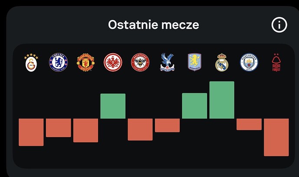The width and height of the screenshot is (299, 177).
Task: Open the Eintracht Frankfurt eagle logo
Action: point(113,62)
